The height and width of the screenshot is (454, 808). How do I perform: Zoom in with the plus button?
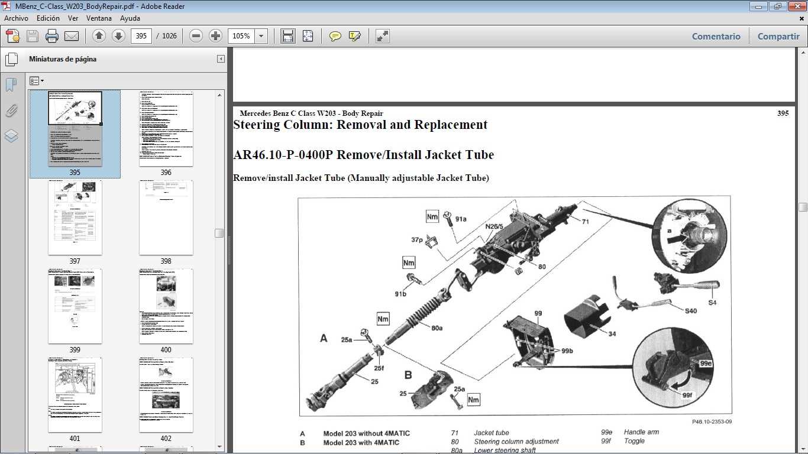[216, 36]
